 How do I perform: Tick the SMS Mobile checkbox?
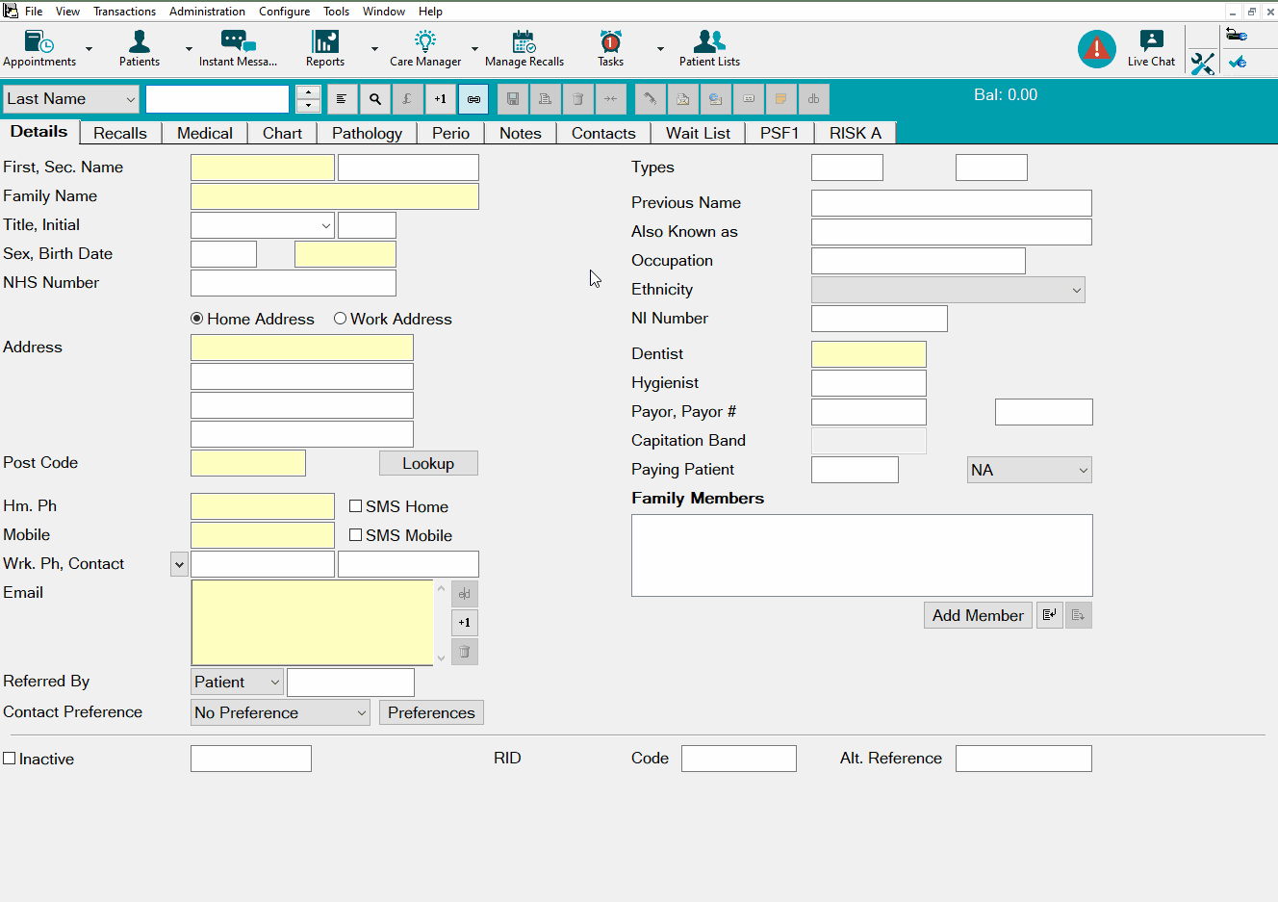[356, 535]
